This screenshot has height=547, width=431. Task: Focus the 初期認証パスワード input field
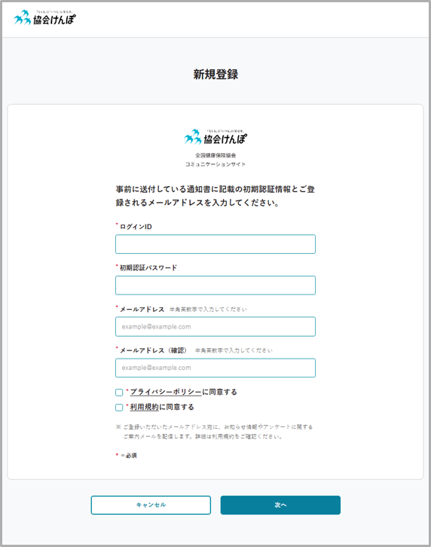coord(215,286)
